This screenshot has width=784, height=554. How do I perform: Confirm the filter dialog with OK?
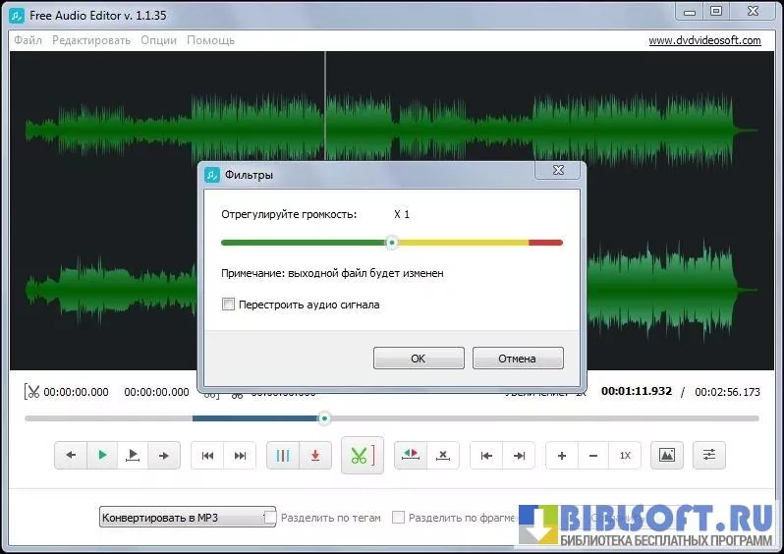tap(419, 359)
